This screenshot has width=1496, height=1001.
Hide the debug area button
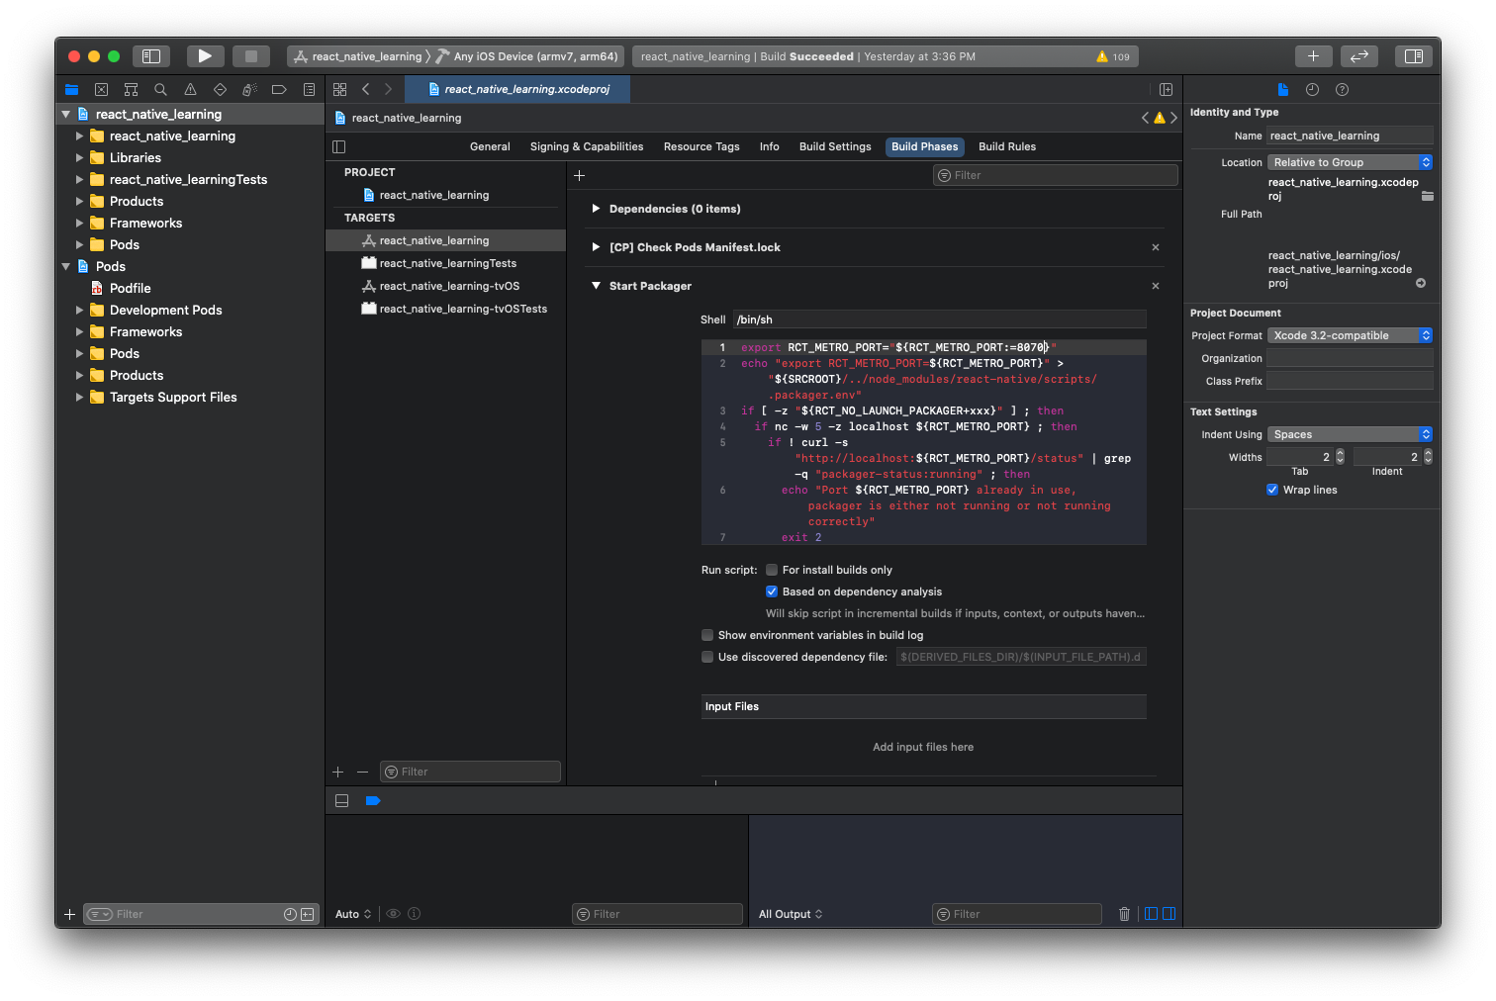point(341,801)
